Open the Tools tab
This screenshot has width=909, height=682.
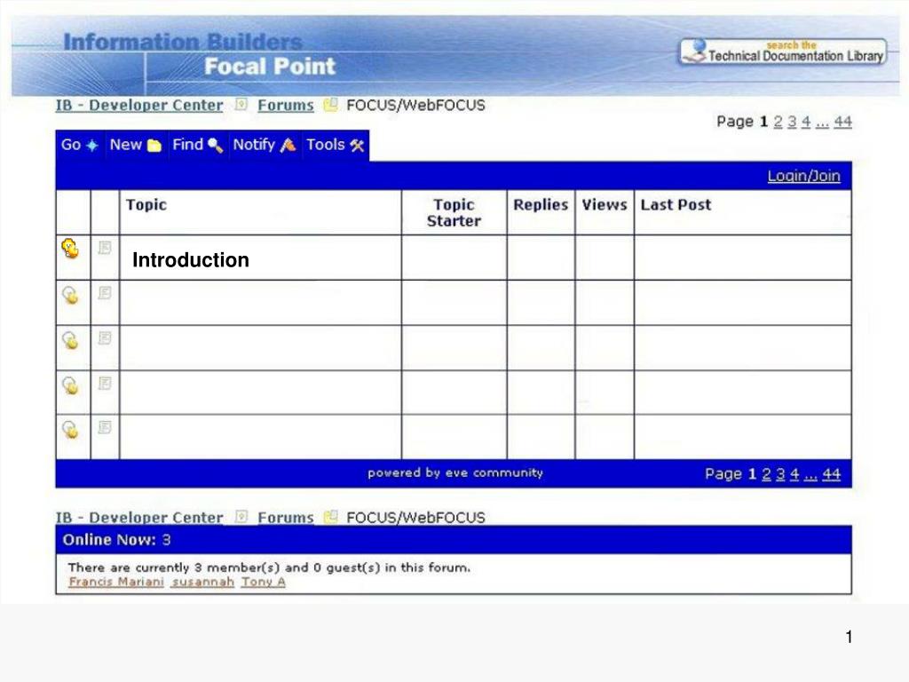click(x=335, y=145)
